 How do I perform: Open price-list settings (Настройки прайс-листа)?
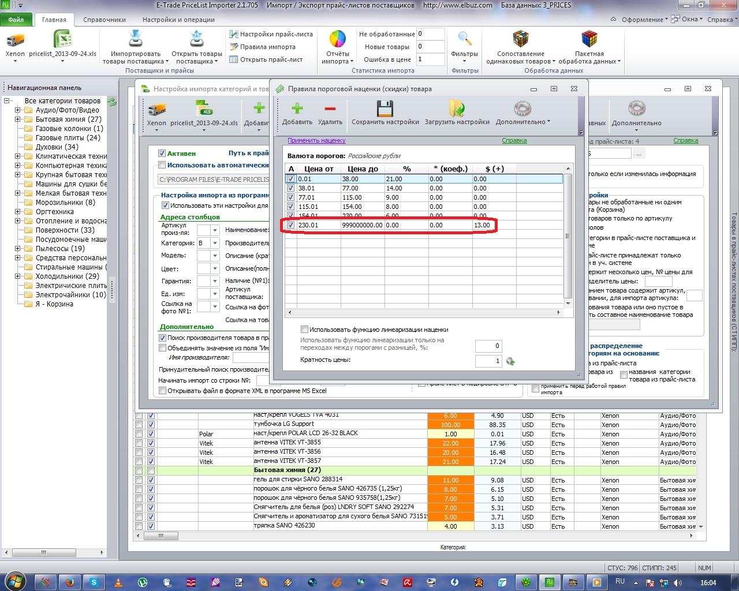point(271,34)
